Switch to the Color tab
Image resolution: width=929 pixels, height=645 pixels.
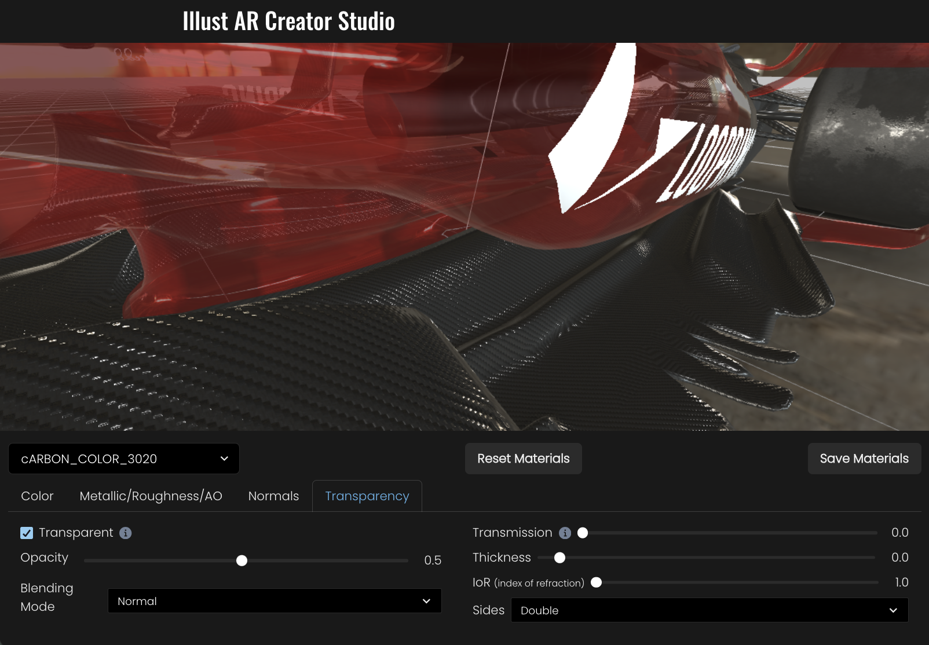tap(37, 496)
